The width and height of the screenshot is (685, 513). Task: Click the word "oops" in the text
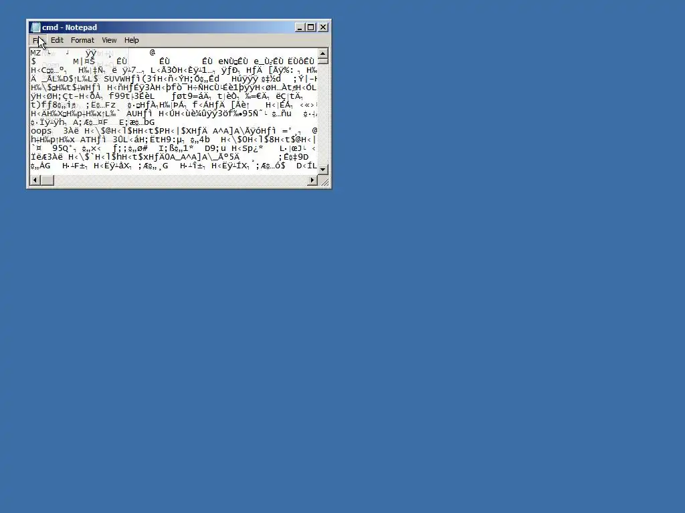(x=41, y=131)
